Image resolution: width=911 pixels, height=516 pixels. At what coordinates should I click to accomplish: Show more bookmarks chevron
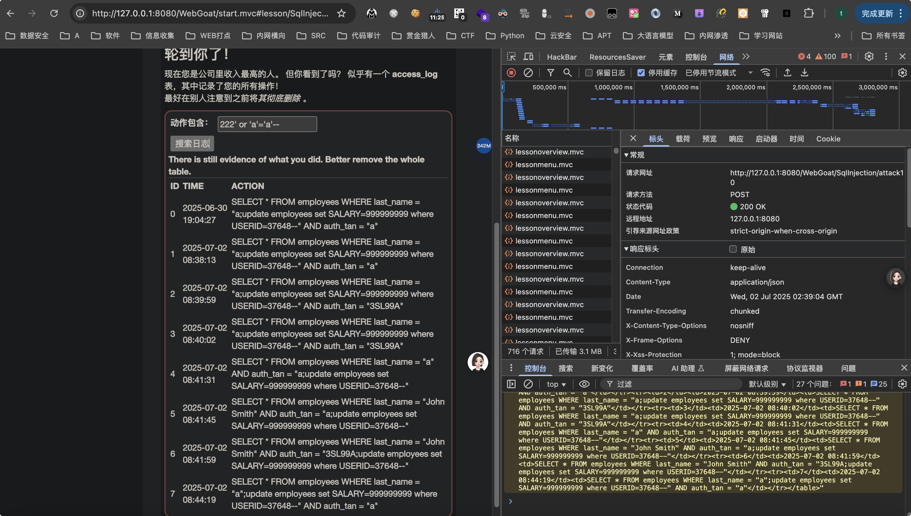838,35
